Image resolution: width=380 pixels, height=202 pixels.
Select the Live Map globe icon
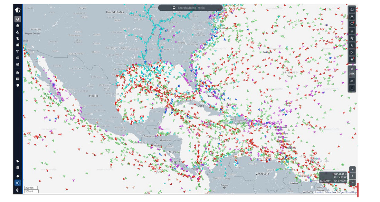[18, 19]
